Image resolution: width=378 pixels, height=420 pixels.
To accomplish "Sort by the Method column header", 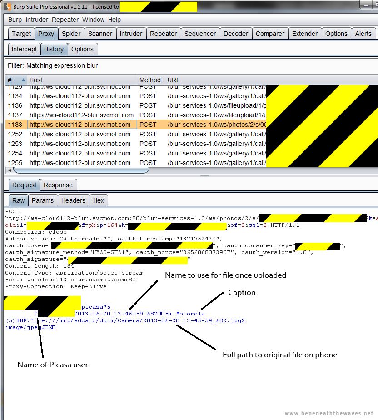I will coord(151,80).
